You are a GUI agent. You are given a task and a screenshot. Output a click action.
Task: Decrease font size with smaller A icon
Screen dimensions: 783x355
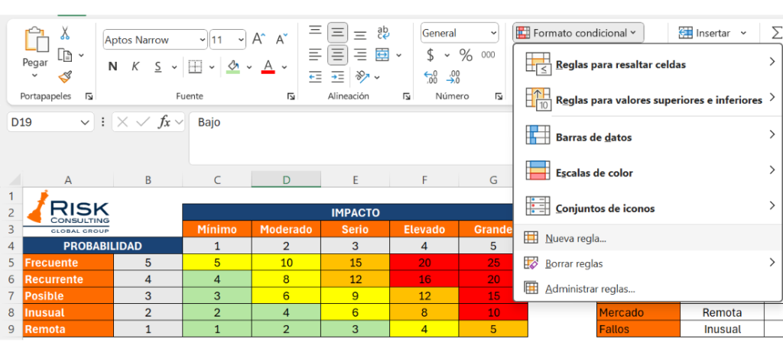282,40
